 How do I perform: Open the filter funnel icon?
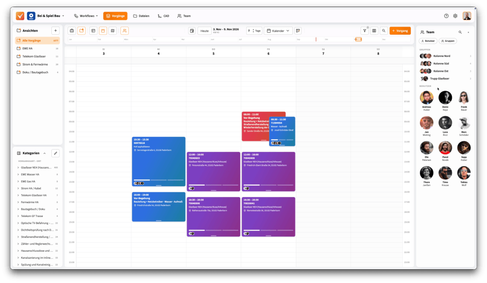coord(365,31)
